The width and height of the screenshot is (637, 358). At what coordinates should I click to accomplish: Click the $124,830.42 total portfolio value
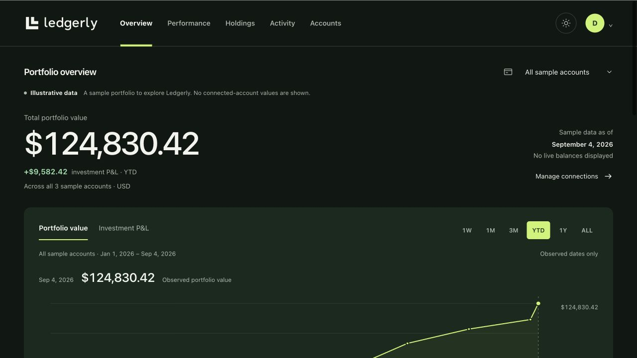click(111, 144)
